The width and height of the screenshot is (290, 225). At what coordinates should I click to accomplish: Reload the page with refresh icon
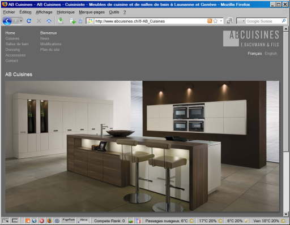coord(29,21)
